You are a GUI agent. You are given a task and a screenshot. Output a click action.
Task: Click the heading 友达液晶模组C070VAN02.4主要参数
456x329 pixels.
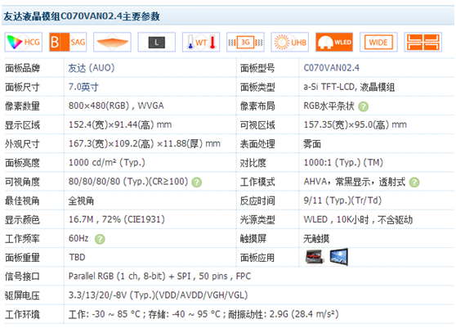(x=82, y=16)
